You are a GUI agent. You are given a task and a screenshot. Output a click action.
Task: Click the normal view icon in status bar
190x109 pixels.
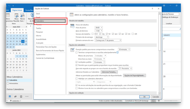[154, 101]
